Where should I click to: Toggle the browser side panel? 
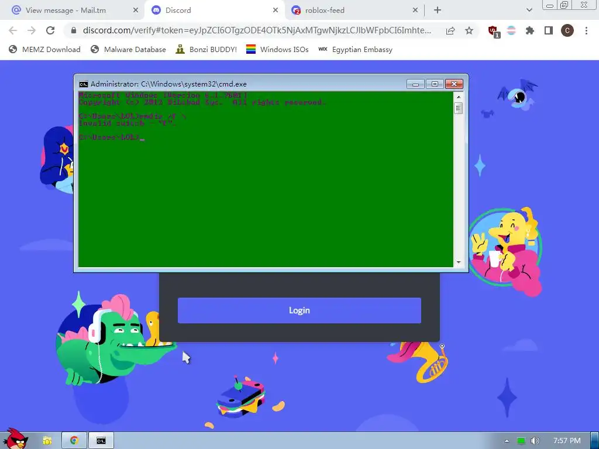[x=549, y=30]
